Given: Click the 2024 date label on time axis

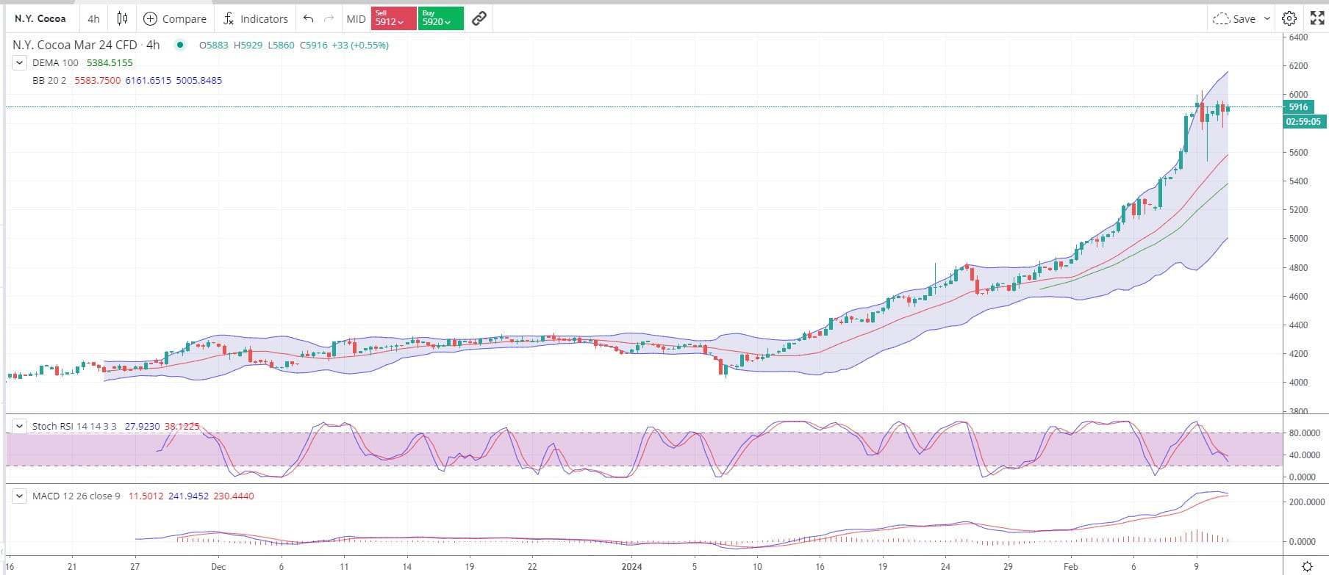Looking at the screenshot, I should [631, 567].
